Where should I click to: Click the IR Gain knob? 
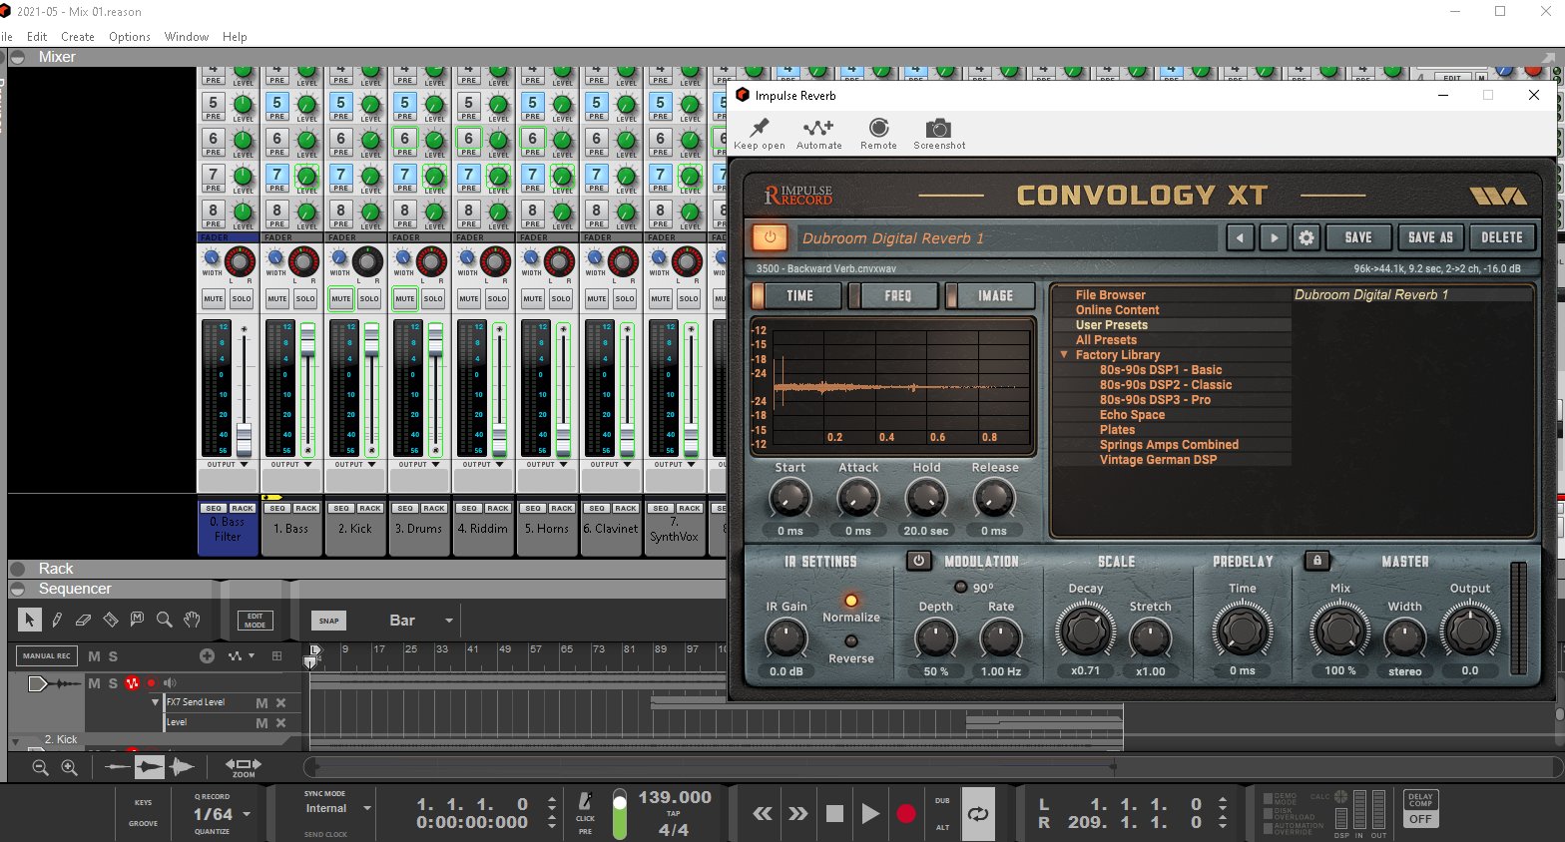tap(785, 639)
